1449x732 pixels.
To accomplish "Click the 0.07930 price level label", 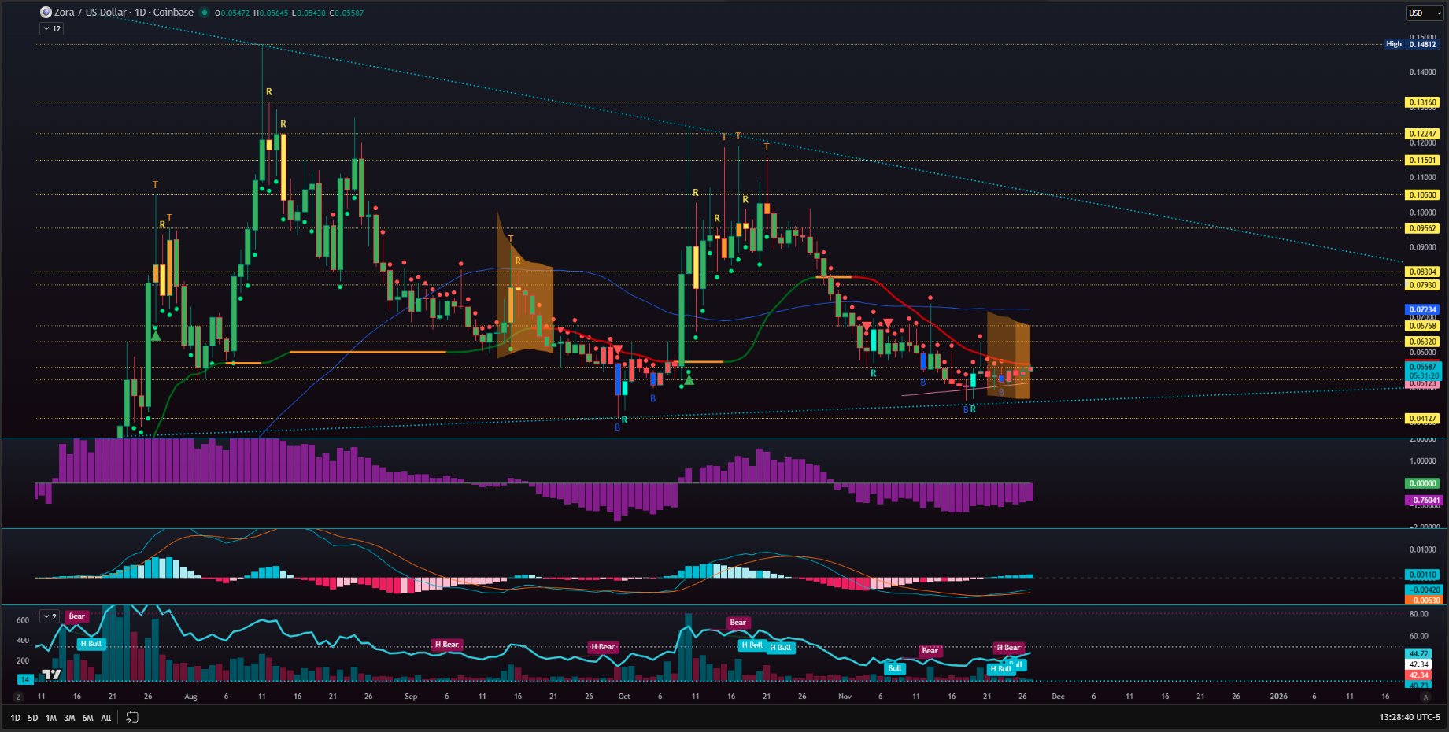I will [1422, 285].
